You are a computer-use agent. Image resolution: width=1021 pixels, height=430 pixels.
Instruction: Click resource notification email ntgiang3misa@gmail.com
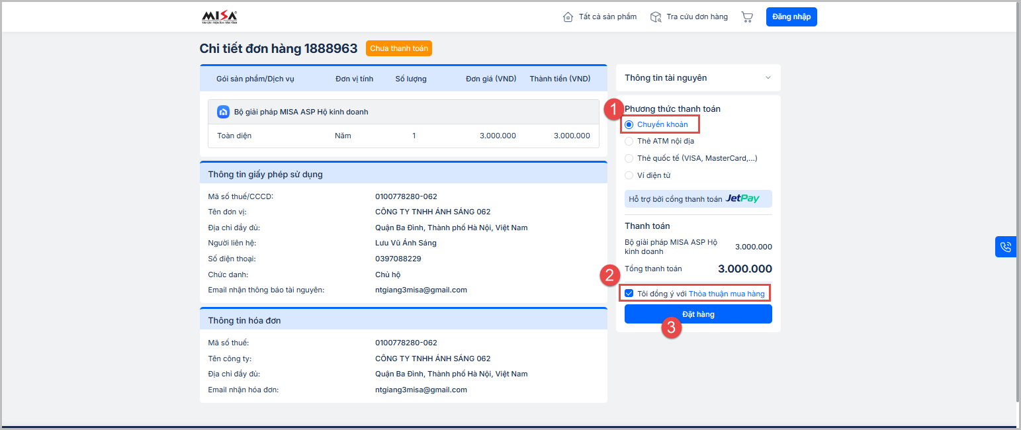pyautogui.click(x=421, y=290)
